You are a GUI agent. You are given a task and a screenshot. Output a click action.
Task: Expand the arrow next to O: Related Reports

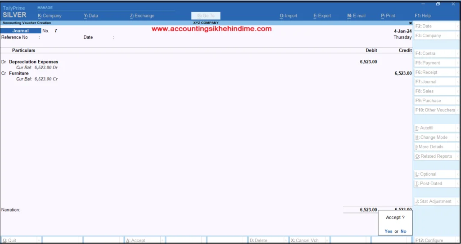coord(458,156)
